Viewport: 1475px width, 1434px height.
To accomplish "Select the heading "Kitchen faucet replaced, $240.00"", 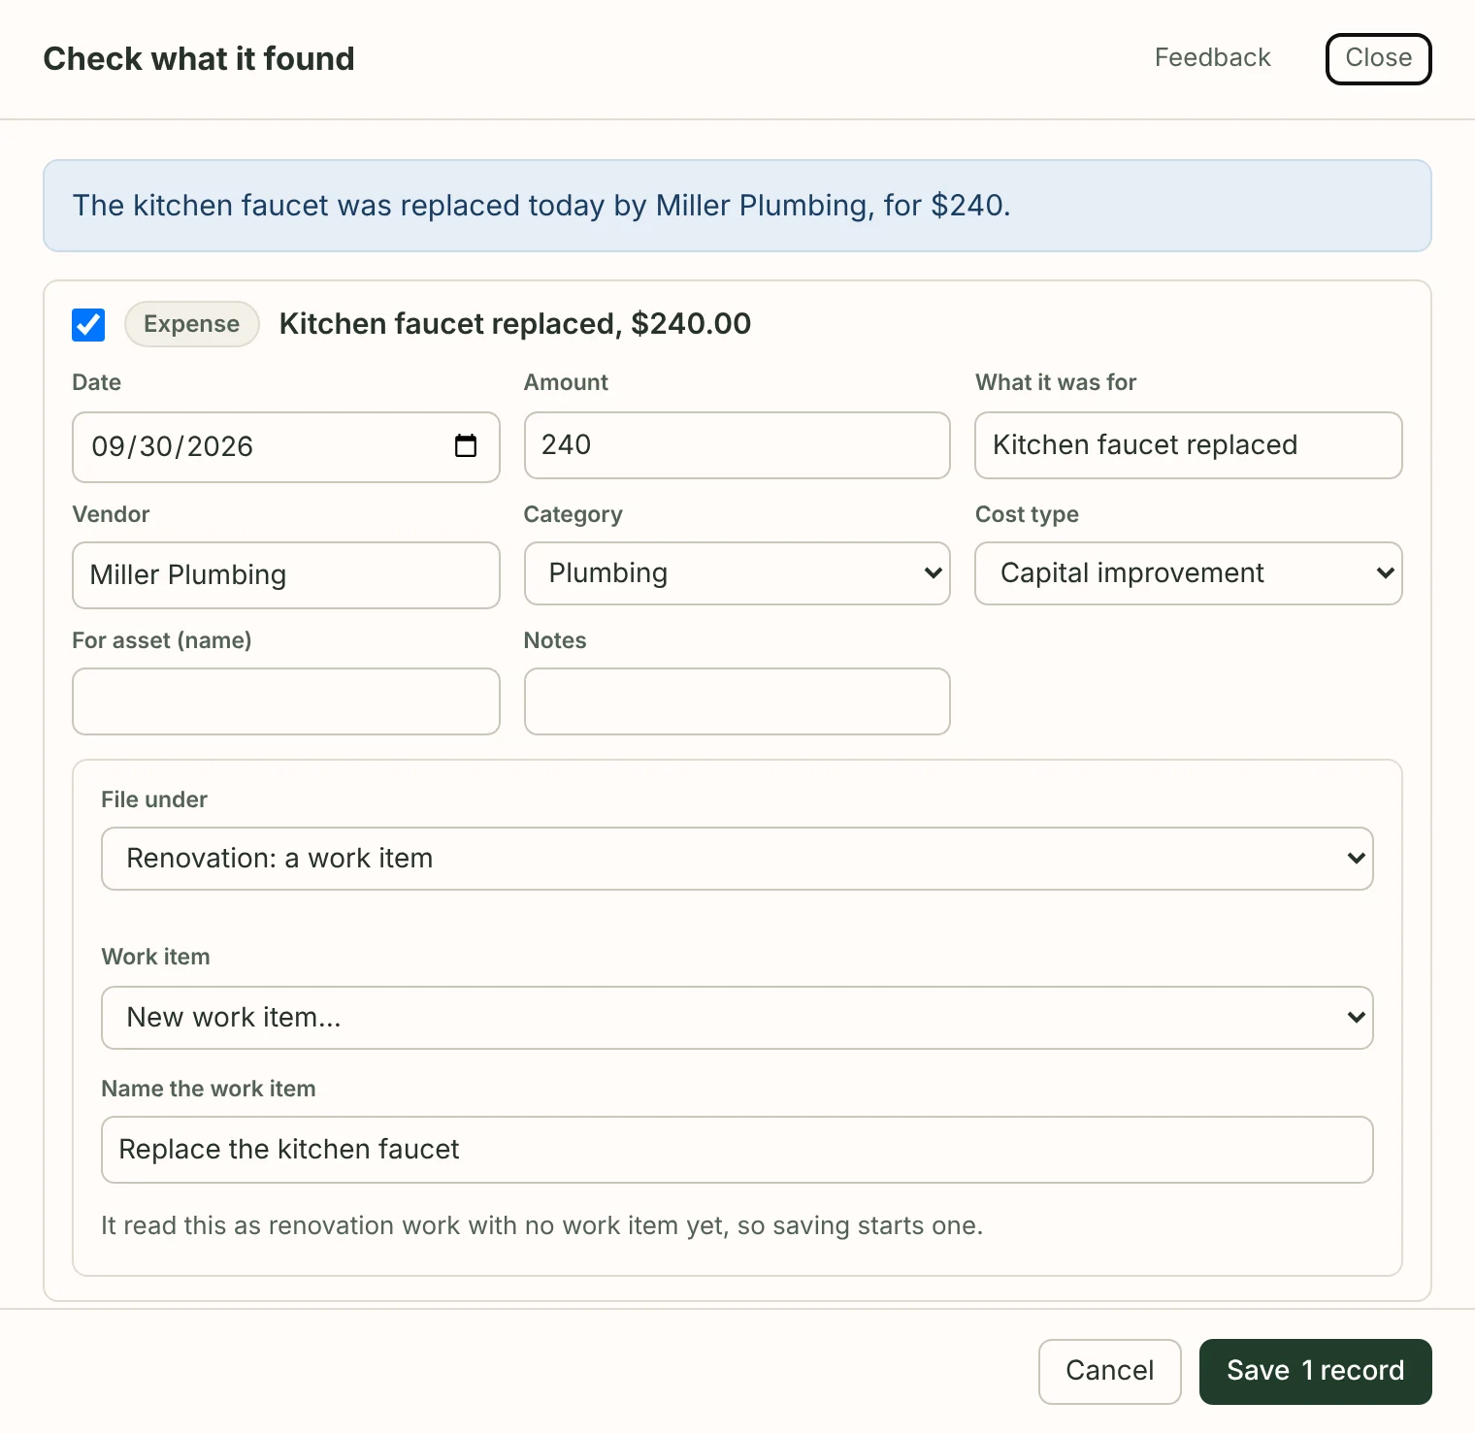I will [x=515, y=324].
